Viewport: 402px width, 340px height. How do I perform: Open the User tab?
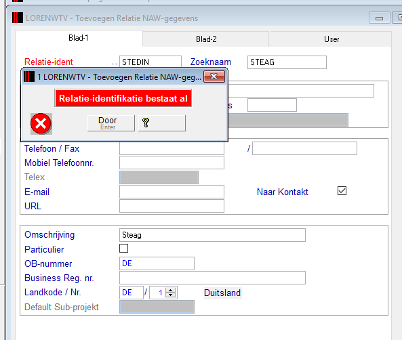click(x=331, y=39)
